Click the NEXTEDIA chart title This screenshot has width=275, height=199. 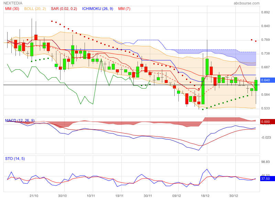coord(13,3)
